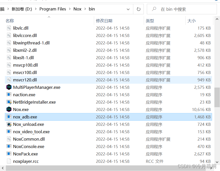Select the noxplayer.rcc file name
The image size is (220, 171).
click(x=26, y=161)
